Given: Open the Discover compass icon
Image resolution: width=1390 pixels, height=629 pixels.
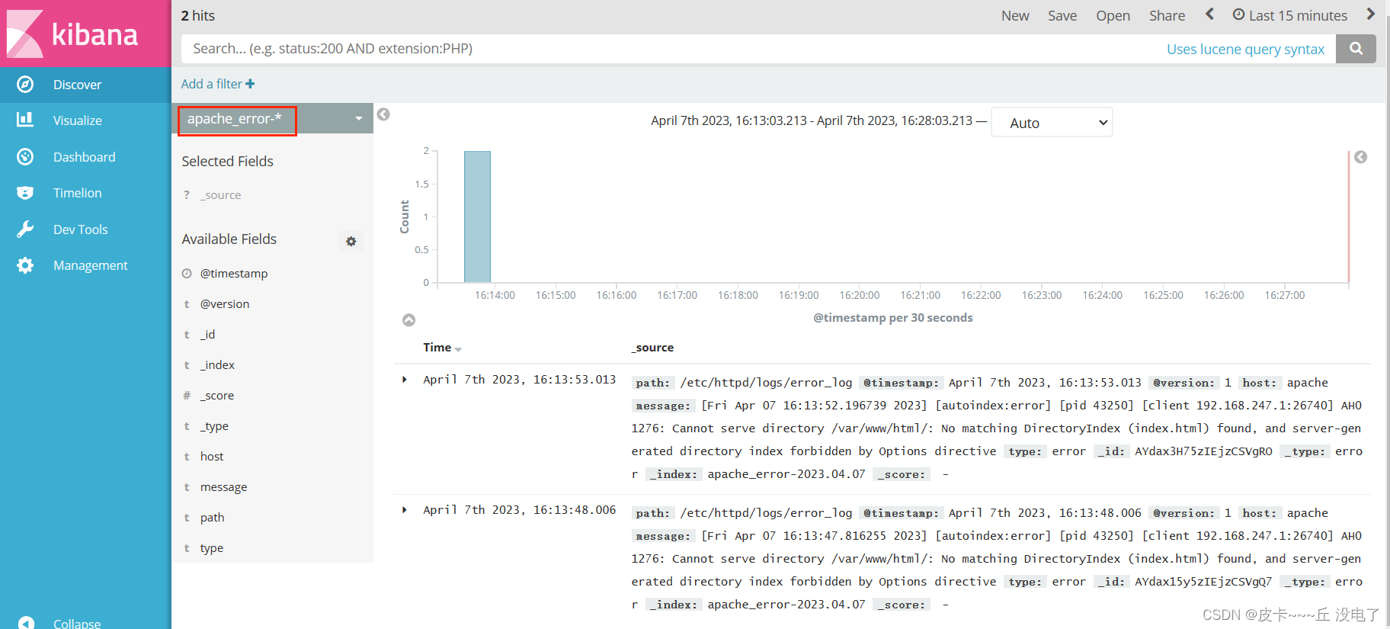Looking at the screenshot, I should click(x=25, y=85).
